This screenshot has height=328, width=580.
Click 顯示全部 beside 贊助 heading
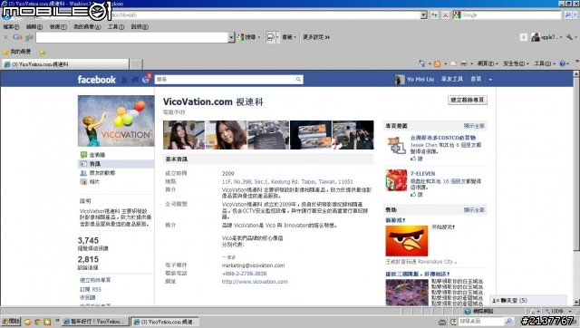[x=474, y=210]
